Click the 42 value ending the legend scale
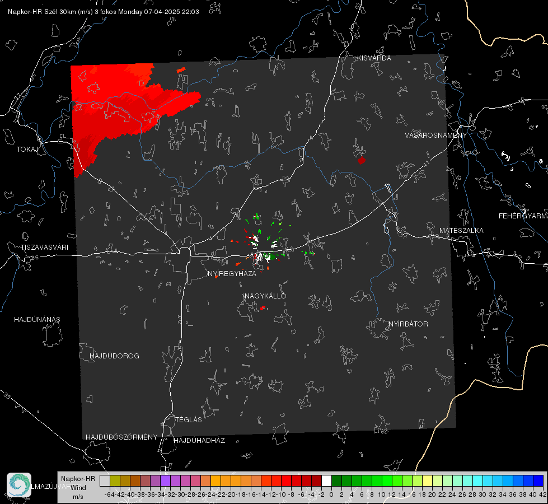Viewport: 548px width, 504px height. (x=542, y=494)
